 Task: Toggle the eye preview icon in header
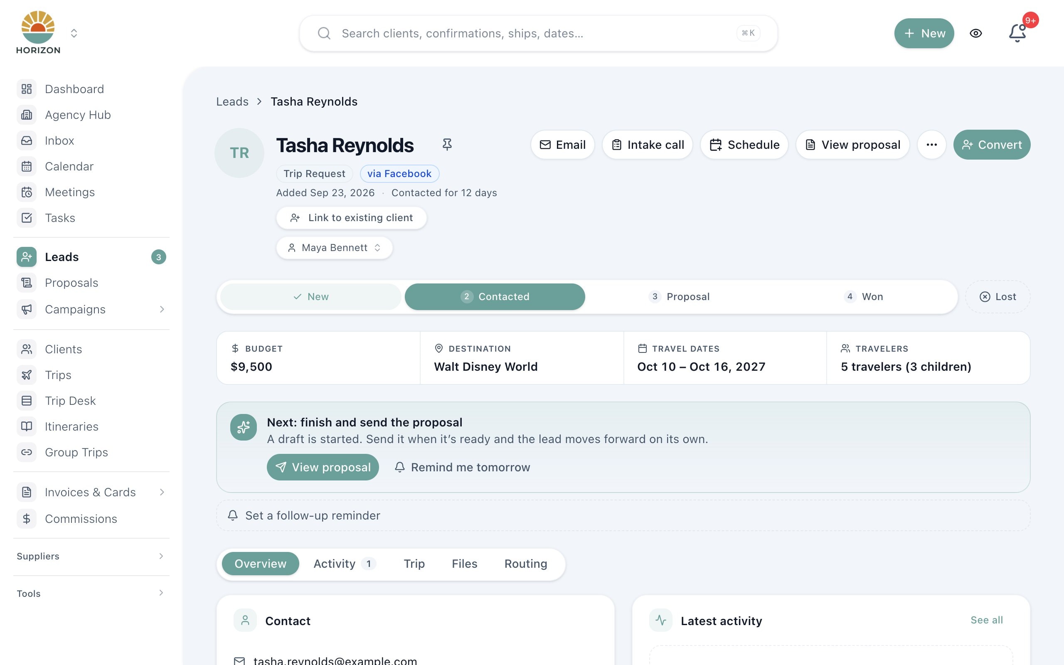pyautogui.click(x=975, y=33)
